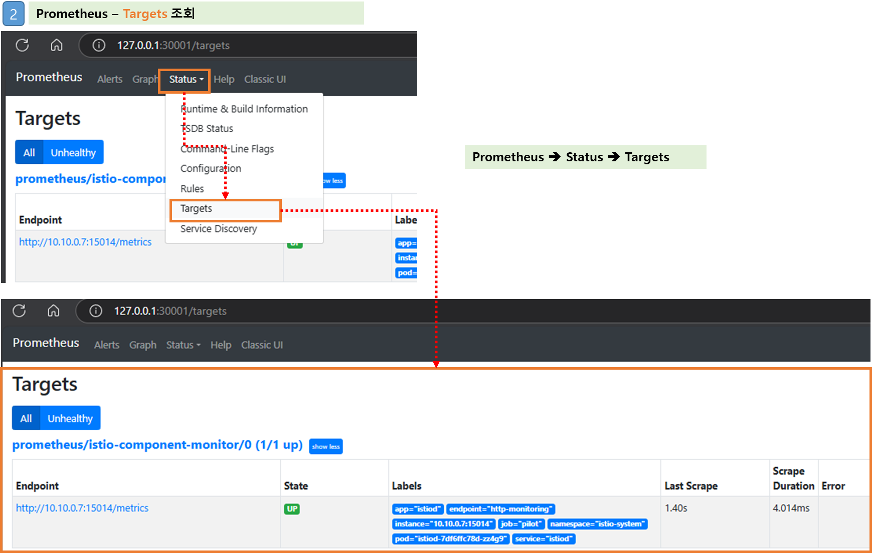
Task: Select Targets from Status menu
Action: pos(196,208)
